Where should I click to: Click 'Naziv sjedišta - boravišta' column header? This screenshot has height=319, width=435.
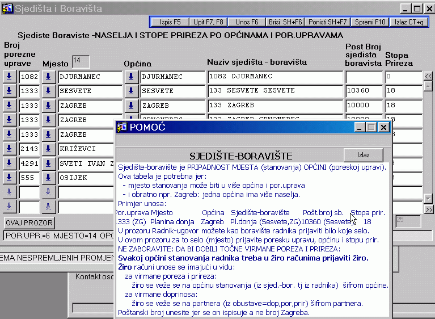tap(257, 62)
